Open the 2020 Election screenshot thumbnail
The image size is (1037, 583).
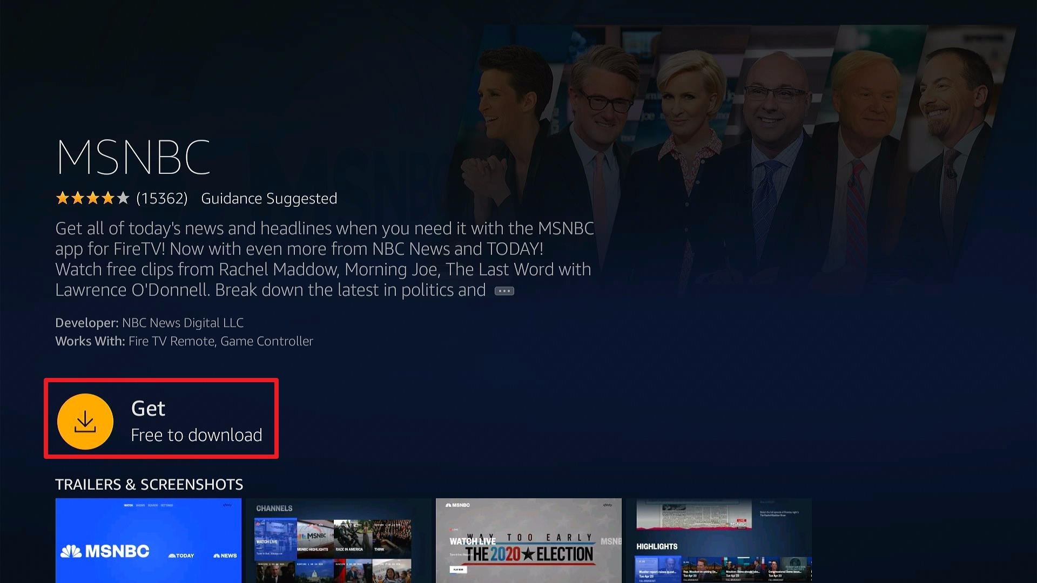529,540
